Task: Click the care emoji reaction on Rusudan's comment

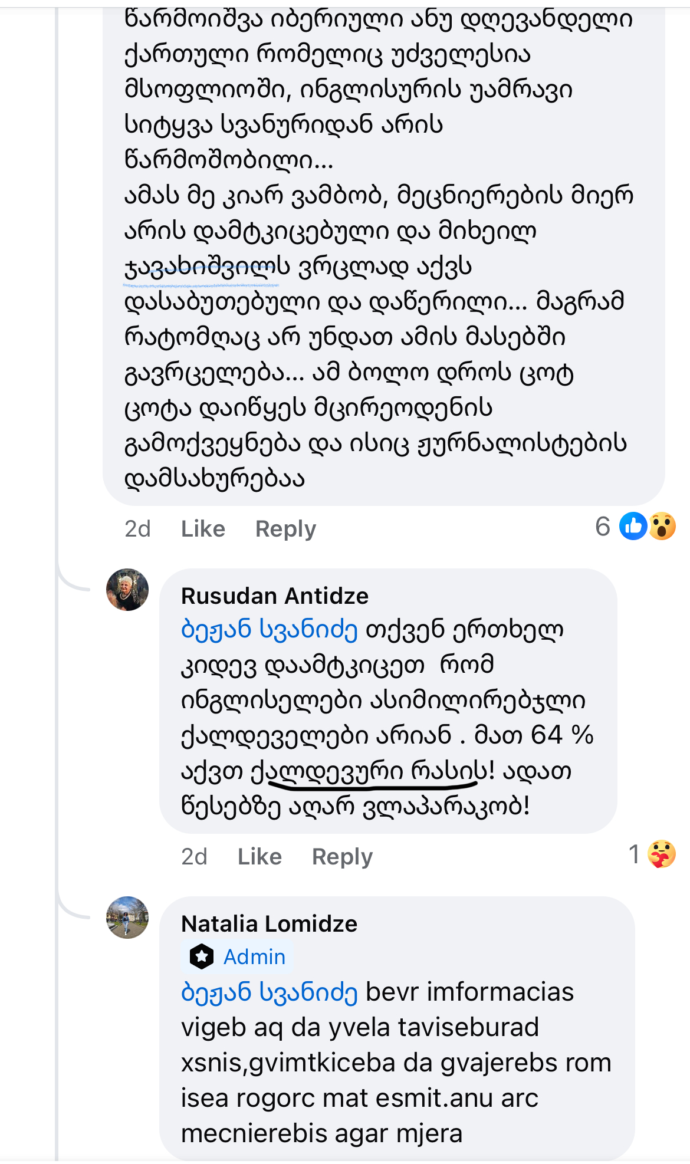Action: pos(661,854)
